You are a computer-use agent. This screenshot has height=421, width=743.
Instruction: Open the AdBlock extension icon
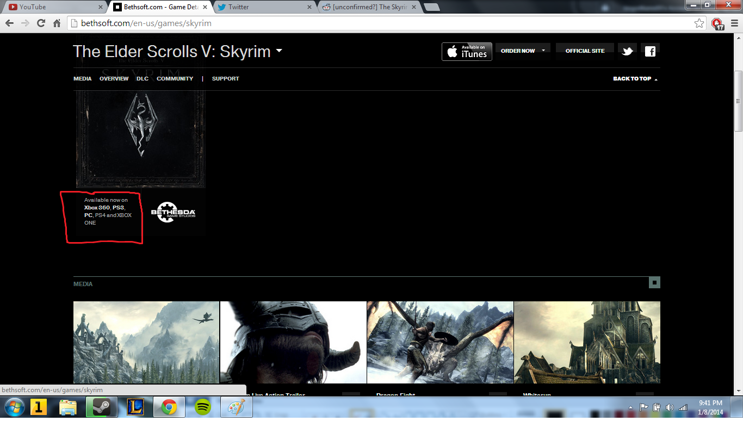[717, 23]
